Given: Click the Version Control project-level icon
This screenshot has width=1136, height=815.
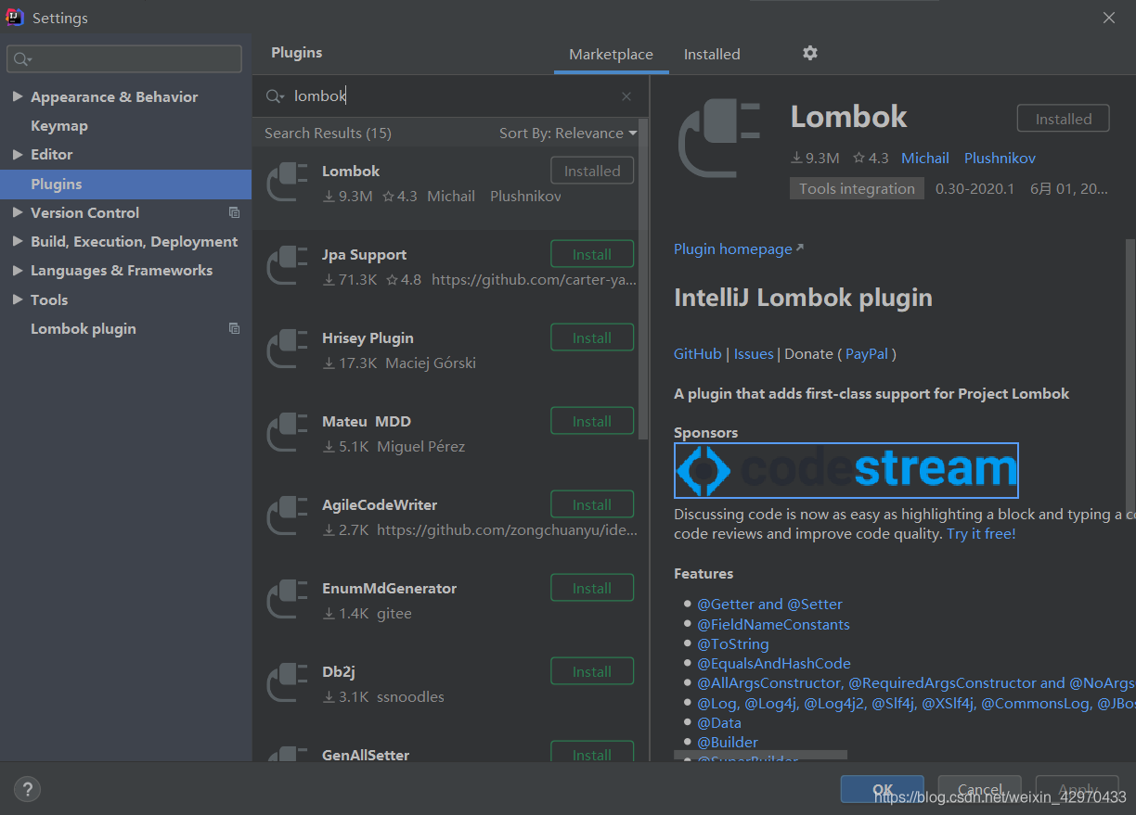Looking at the screenshot, I should click(x=234, y=213).
